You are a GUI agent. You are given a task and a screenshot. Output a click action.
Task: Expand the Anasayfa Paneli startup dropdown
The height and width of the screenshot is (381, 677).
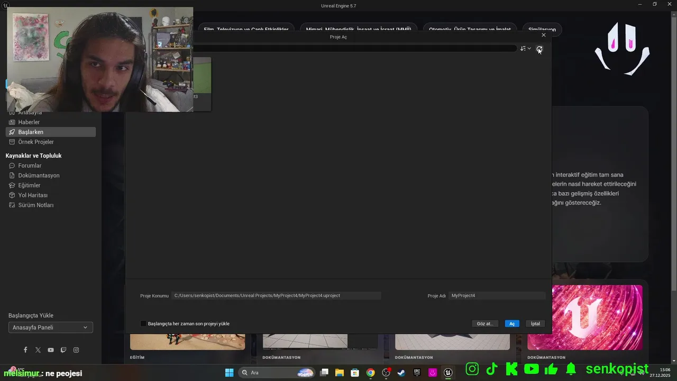pos(51,328)
